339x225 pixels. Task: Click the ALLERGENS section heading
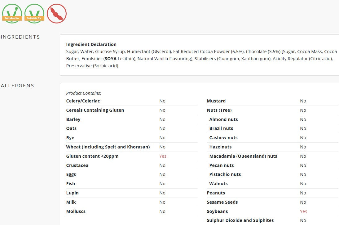point(18,86)
